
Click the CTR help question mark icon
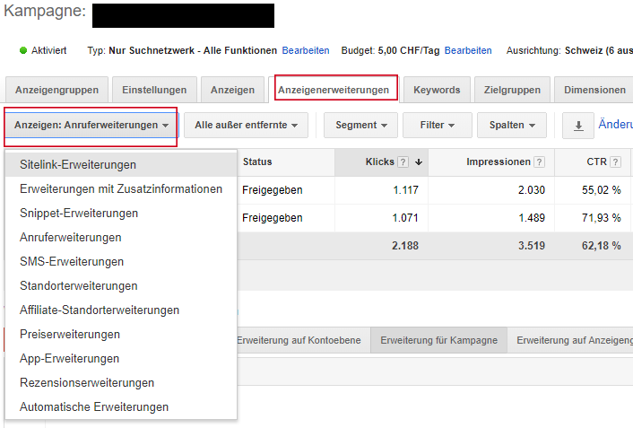tap(615, 162)
